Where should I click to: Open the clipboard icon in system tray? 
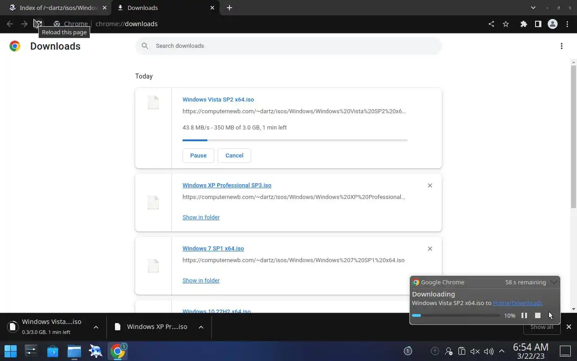pos(462,351)
